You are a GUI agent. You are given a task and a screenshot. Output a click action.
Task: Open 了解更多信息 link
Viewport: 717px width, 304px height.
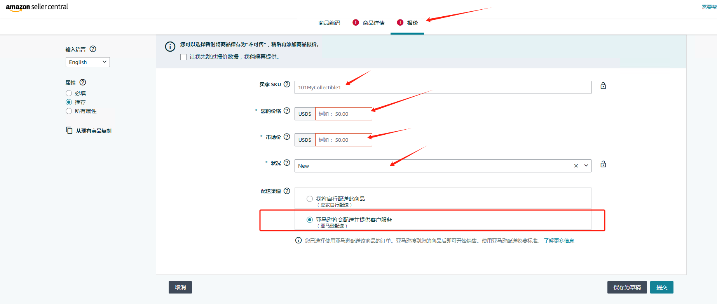[559, 241]
